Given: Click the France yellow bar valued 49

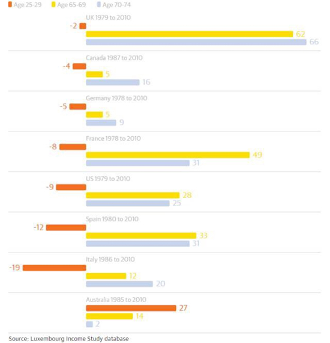Looking at the screenshot, I should 167,155.
